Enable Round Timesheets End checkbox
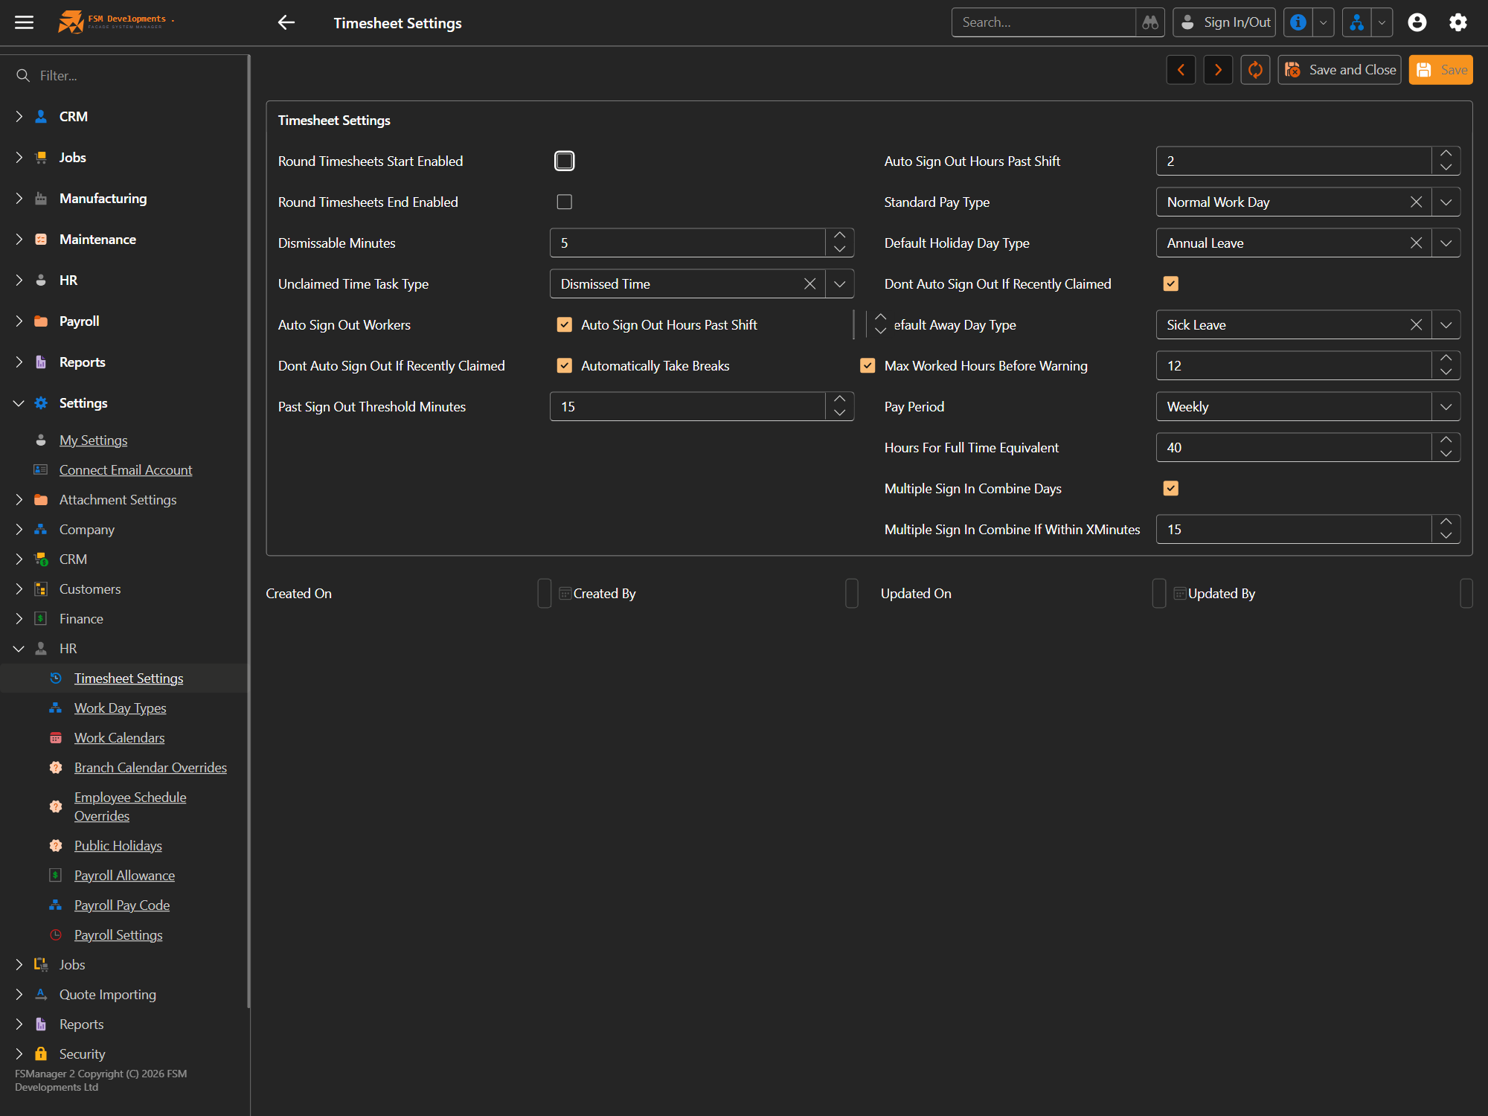The width and height of the screenshot is (1488, 1116). tap(565, 202)
